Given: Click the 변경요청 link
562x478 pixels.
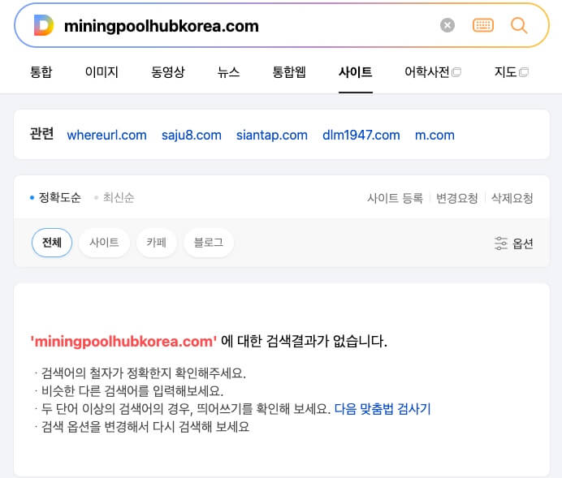Looking at the screenshot, I should click(x=457, y=198).
